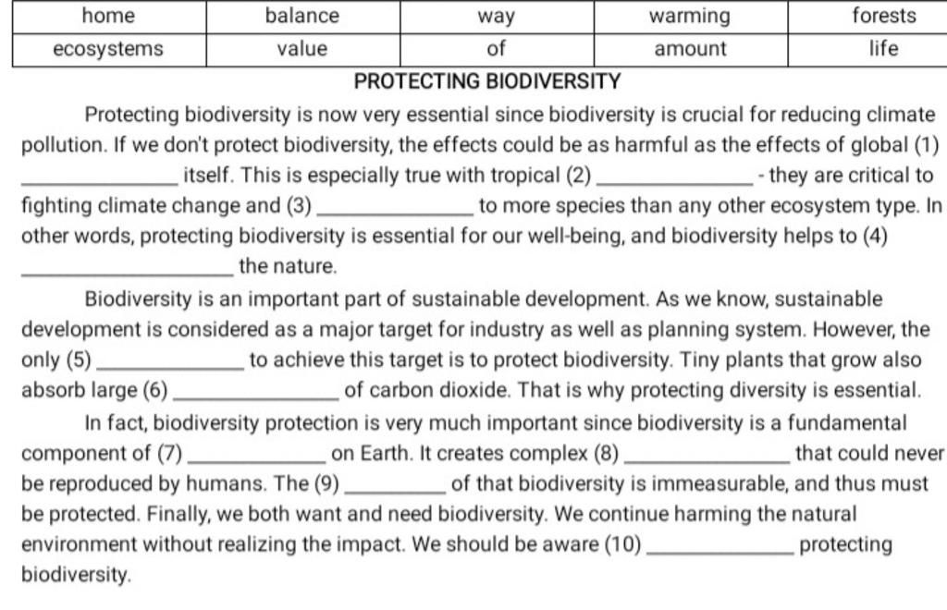Viewport: 947px width, 610px height.
Task: Select the 'of' word bank cell
Action: pos(497,50)
